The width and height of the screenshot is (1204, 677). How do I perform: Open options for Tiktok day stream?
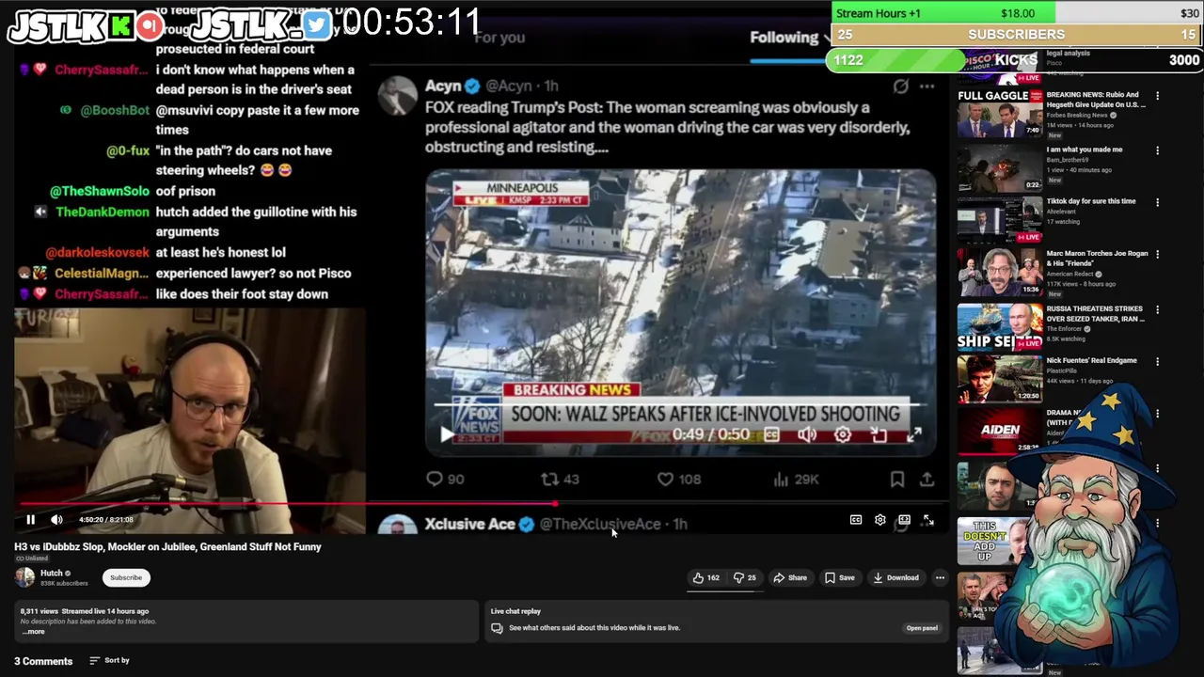click(1157, 202)
